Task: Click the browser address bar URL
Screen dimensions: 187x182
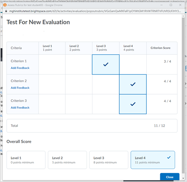Action: click(x=95, y=11)
